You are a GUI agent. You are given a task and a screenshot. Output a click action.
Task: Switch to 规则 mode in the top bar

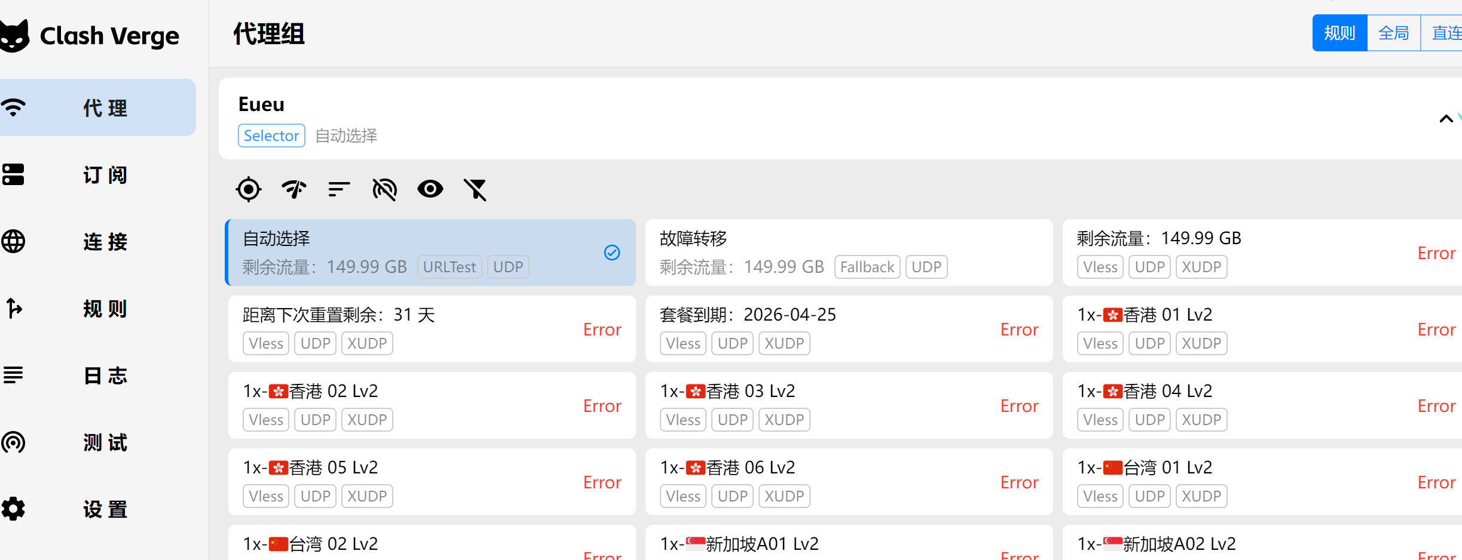click(1339, 33)
